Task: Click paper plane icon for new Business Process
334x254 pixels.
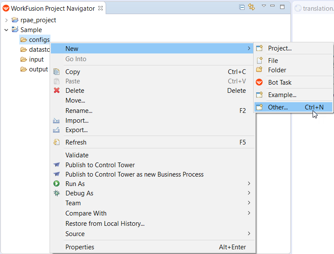Action: coord(56,174)
